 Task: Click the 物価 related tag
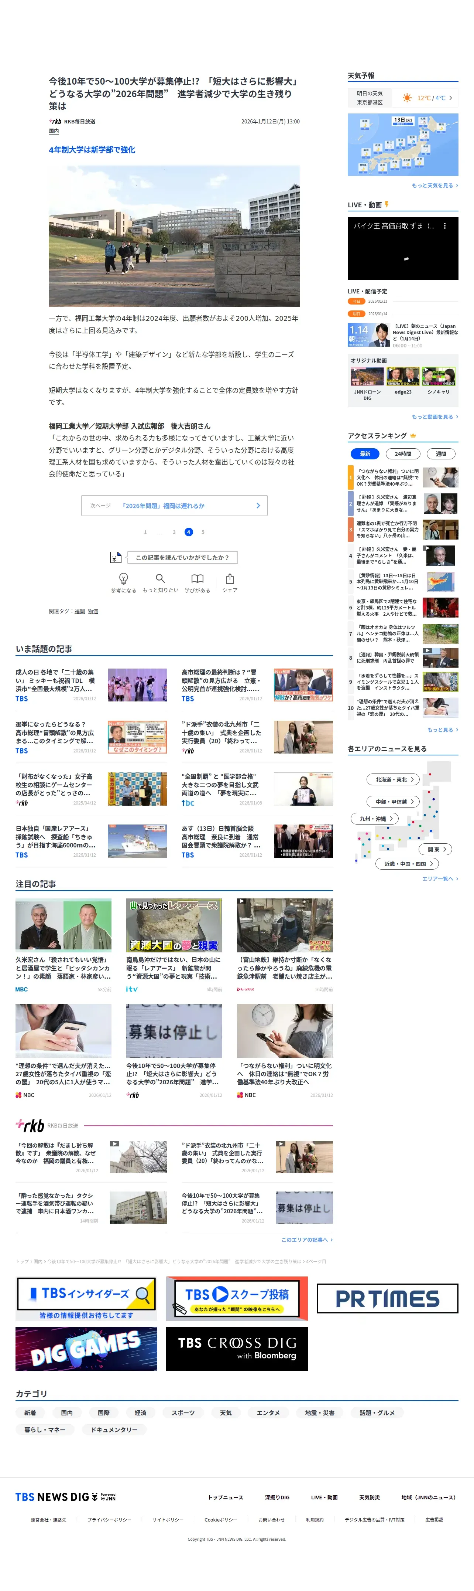tap(93, 611)
